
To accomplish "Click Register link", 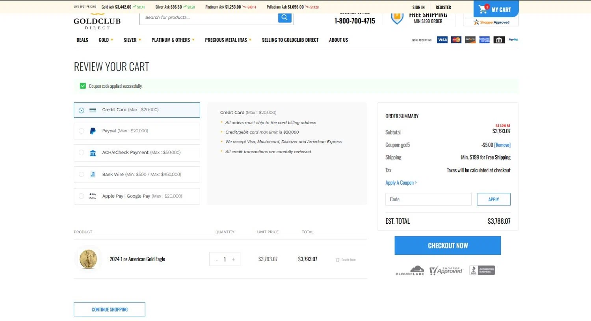I will 443,7.
